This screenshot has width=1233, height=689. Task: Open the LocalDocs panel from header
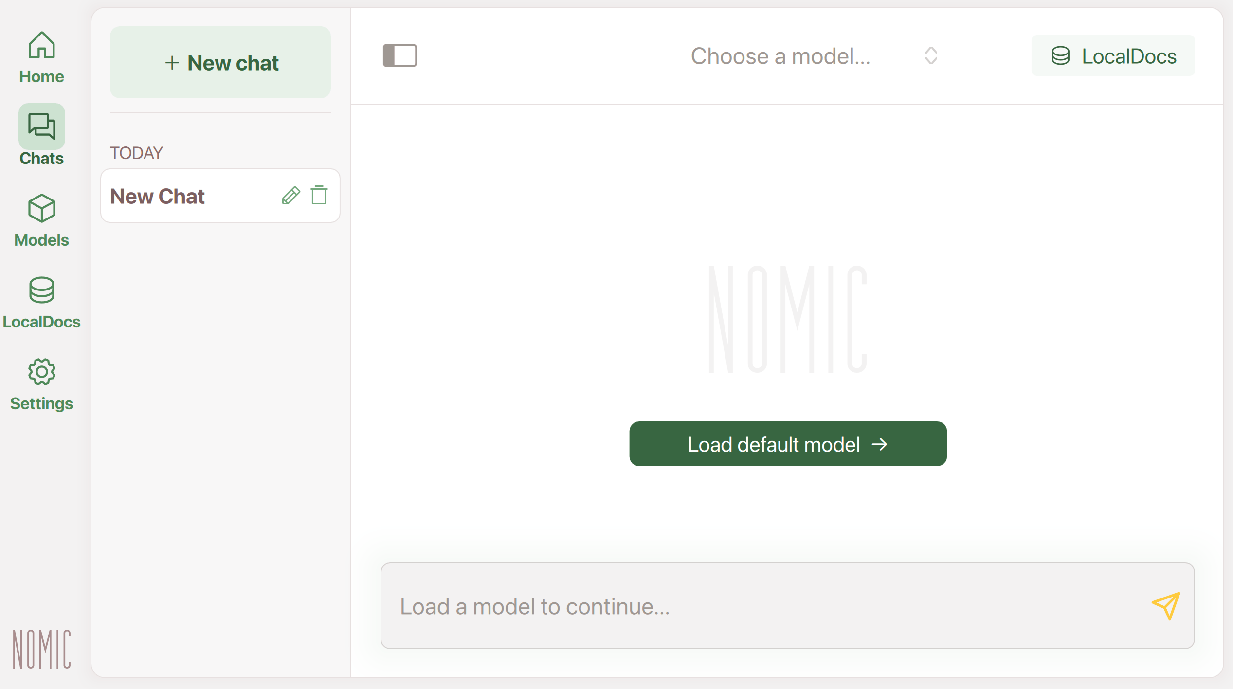click(1113, 55)
